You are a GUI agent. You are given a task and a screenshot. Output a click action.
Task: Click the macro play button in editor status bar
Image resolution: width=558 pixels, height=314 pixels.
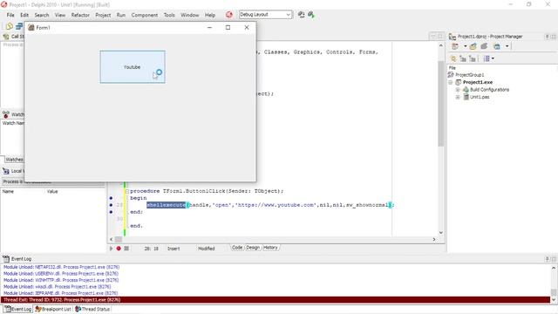(x=112, y=249)
